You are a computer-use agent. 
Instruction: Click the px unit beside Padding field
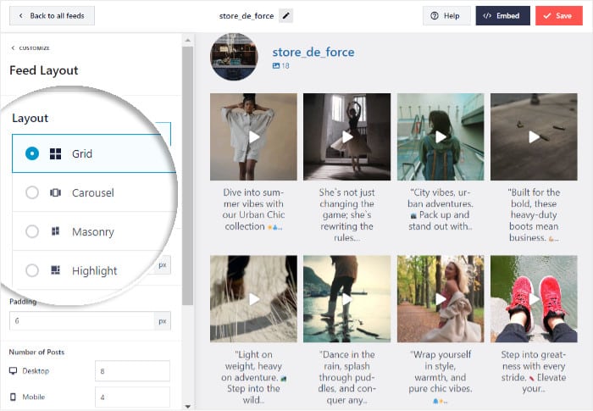[163, 321]
